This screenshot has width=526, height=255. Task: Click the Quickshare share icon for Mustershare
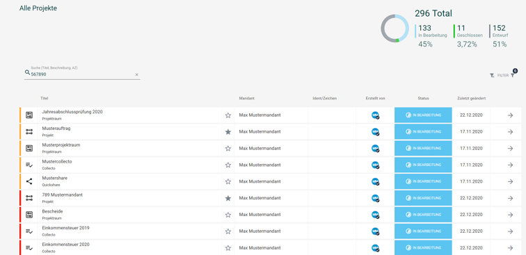pyautogui.click(x=29, y=181)
